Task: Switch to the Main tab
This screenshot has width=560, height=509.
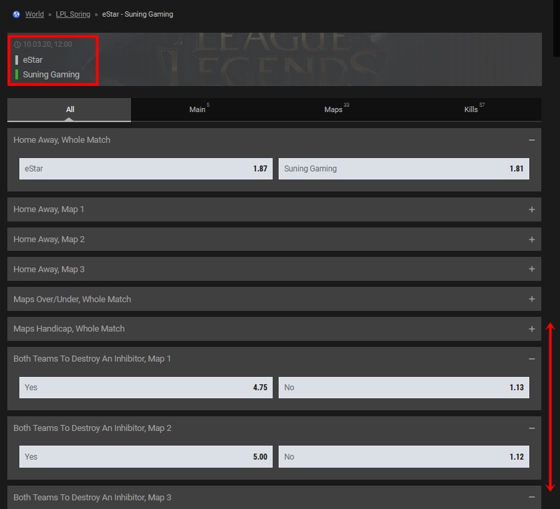Action: [x=198, y=109]
